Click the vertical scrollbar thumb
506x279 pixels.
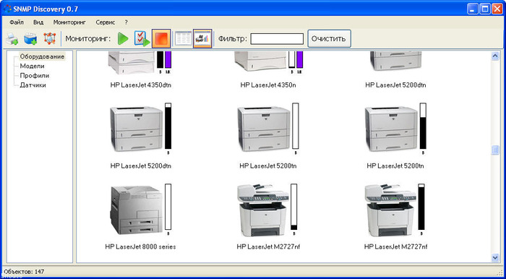pyautogui.click(x=495, y=150)
